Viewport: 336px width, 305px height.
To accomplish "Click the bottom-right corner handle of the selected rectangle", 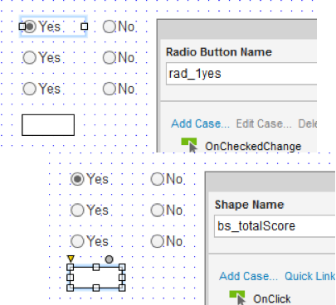I will click(122, 288).
